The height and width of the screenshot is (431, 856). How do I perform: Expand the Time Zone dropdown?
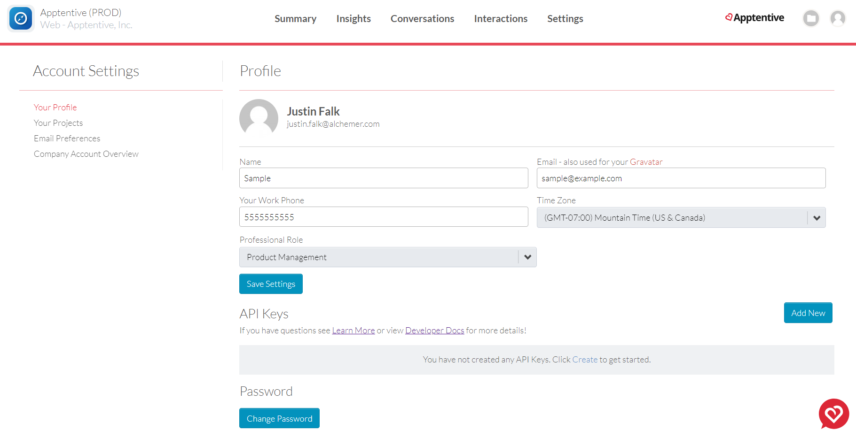681,218
